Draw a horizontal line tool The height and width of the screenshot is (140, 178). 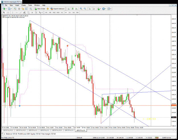(x=17, y=12)
